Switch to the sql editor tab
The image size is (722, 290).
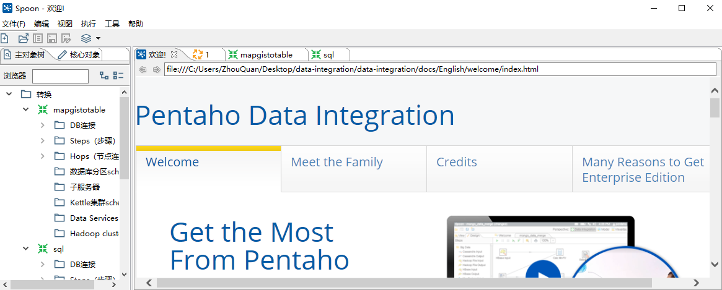point(328,54)
